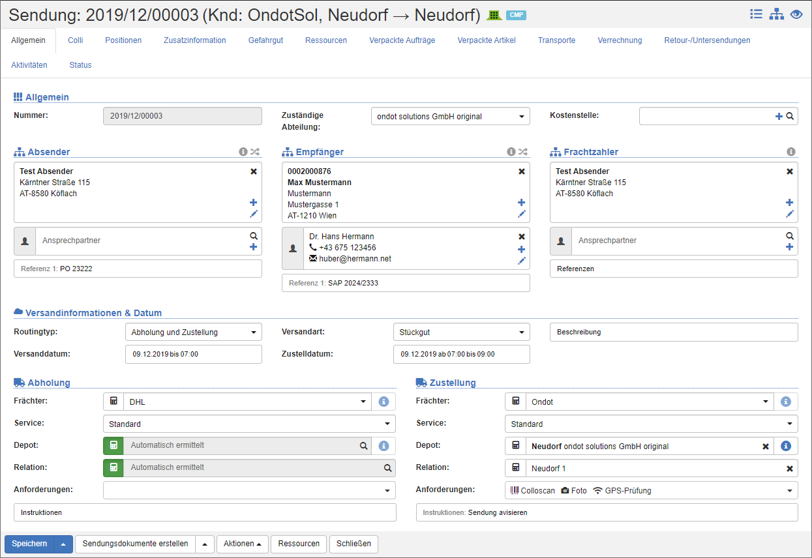This screenshot has width=812, height=558.
Task: Clear the Neudorf 1 Relation value
Action: tap(789, 469)
